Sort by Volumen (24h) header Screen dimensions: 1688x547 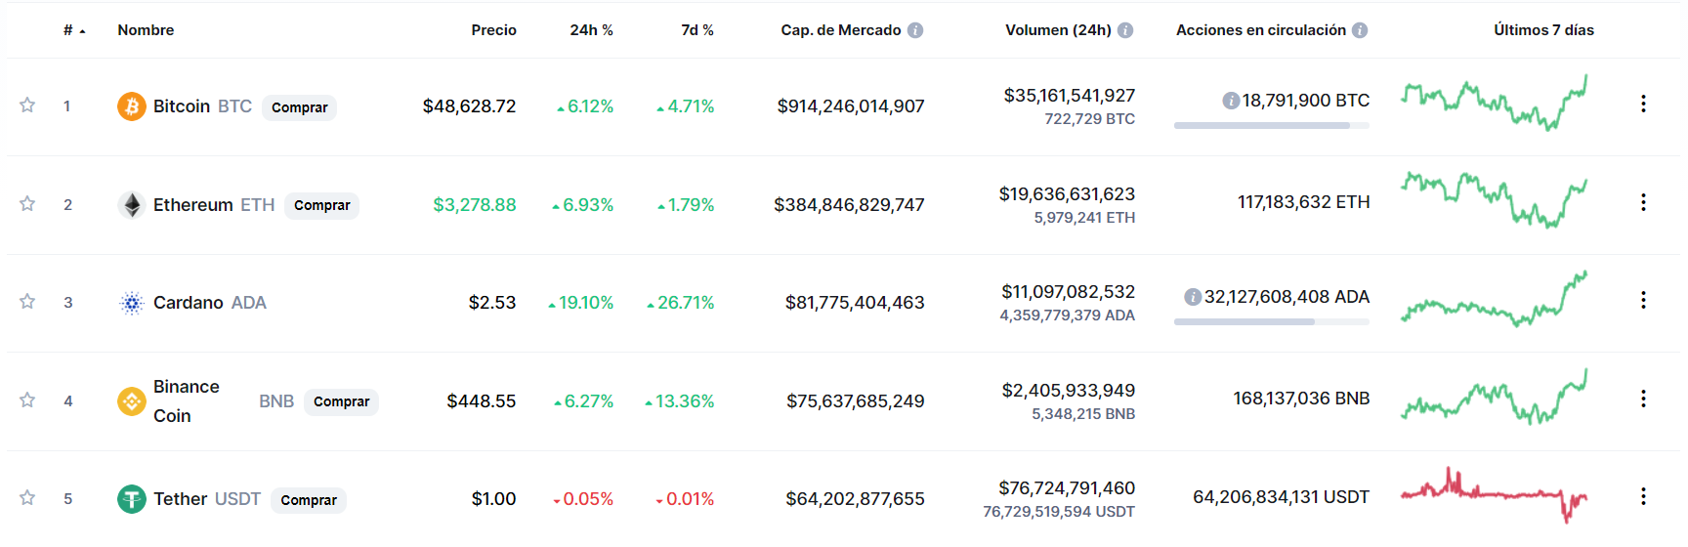click(1058, 30)
